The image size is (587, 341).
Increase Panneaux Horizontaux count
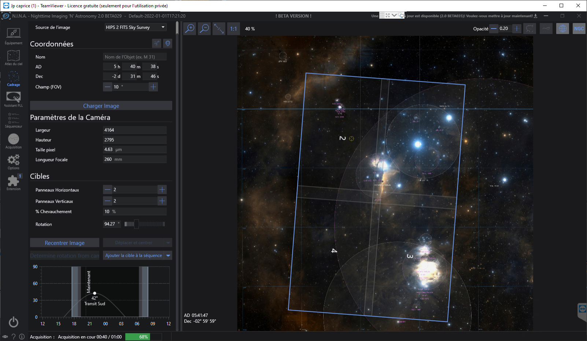click(x=162, y=190)
